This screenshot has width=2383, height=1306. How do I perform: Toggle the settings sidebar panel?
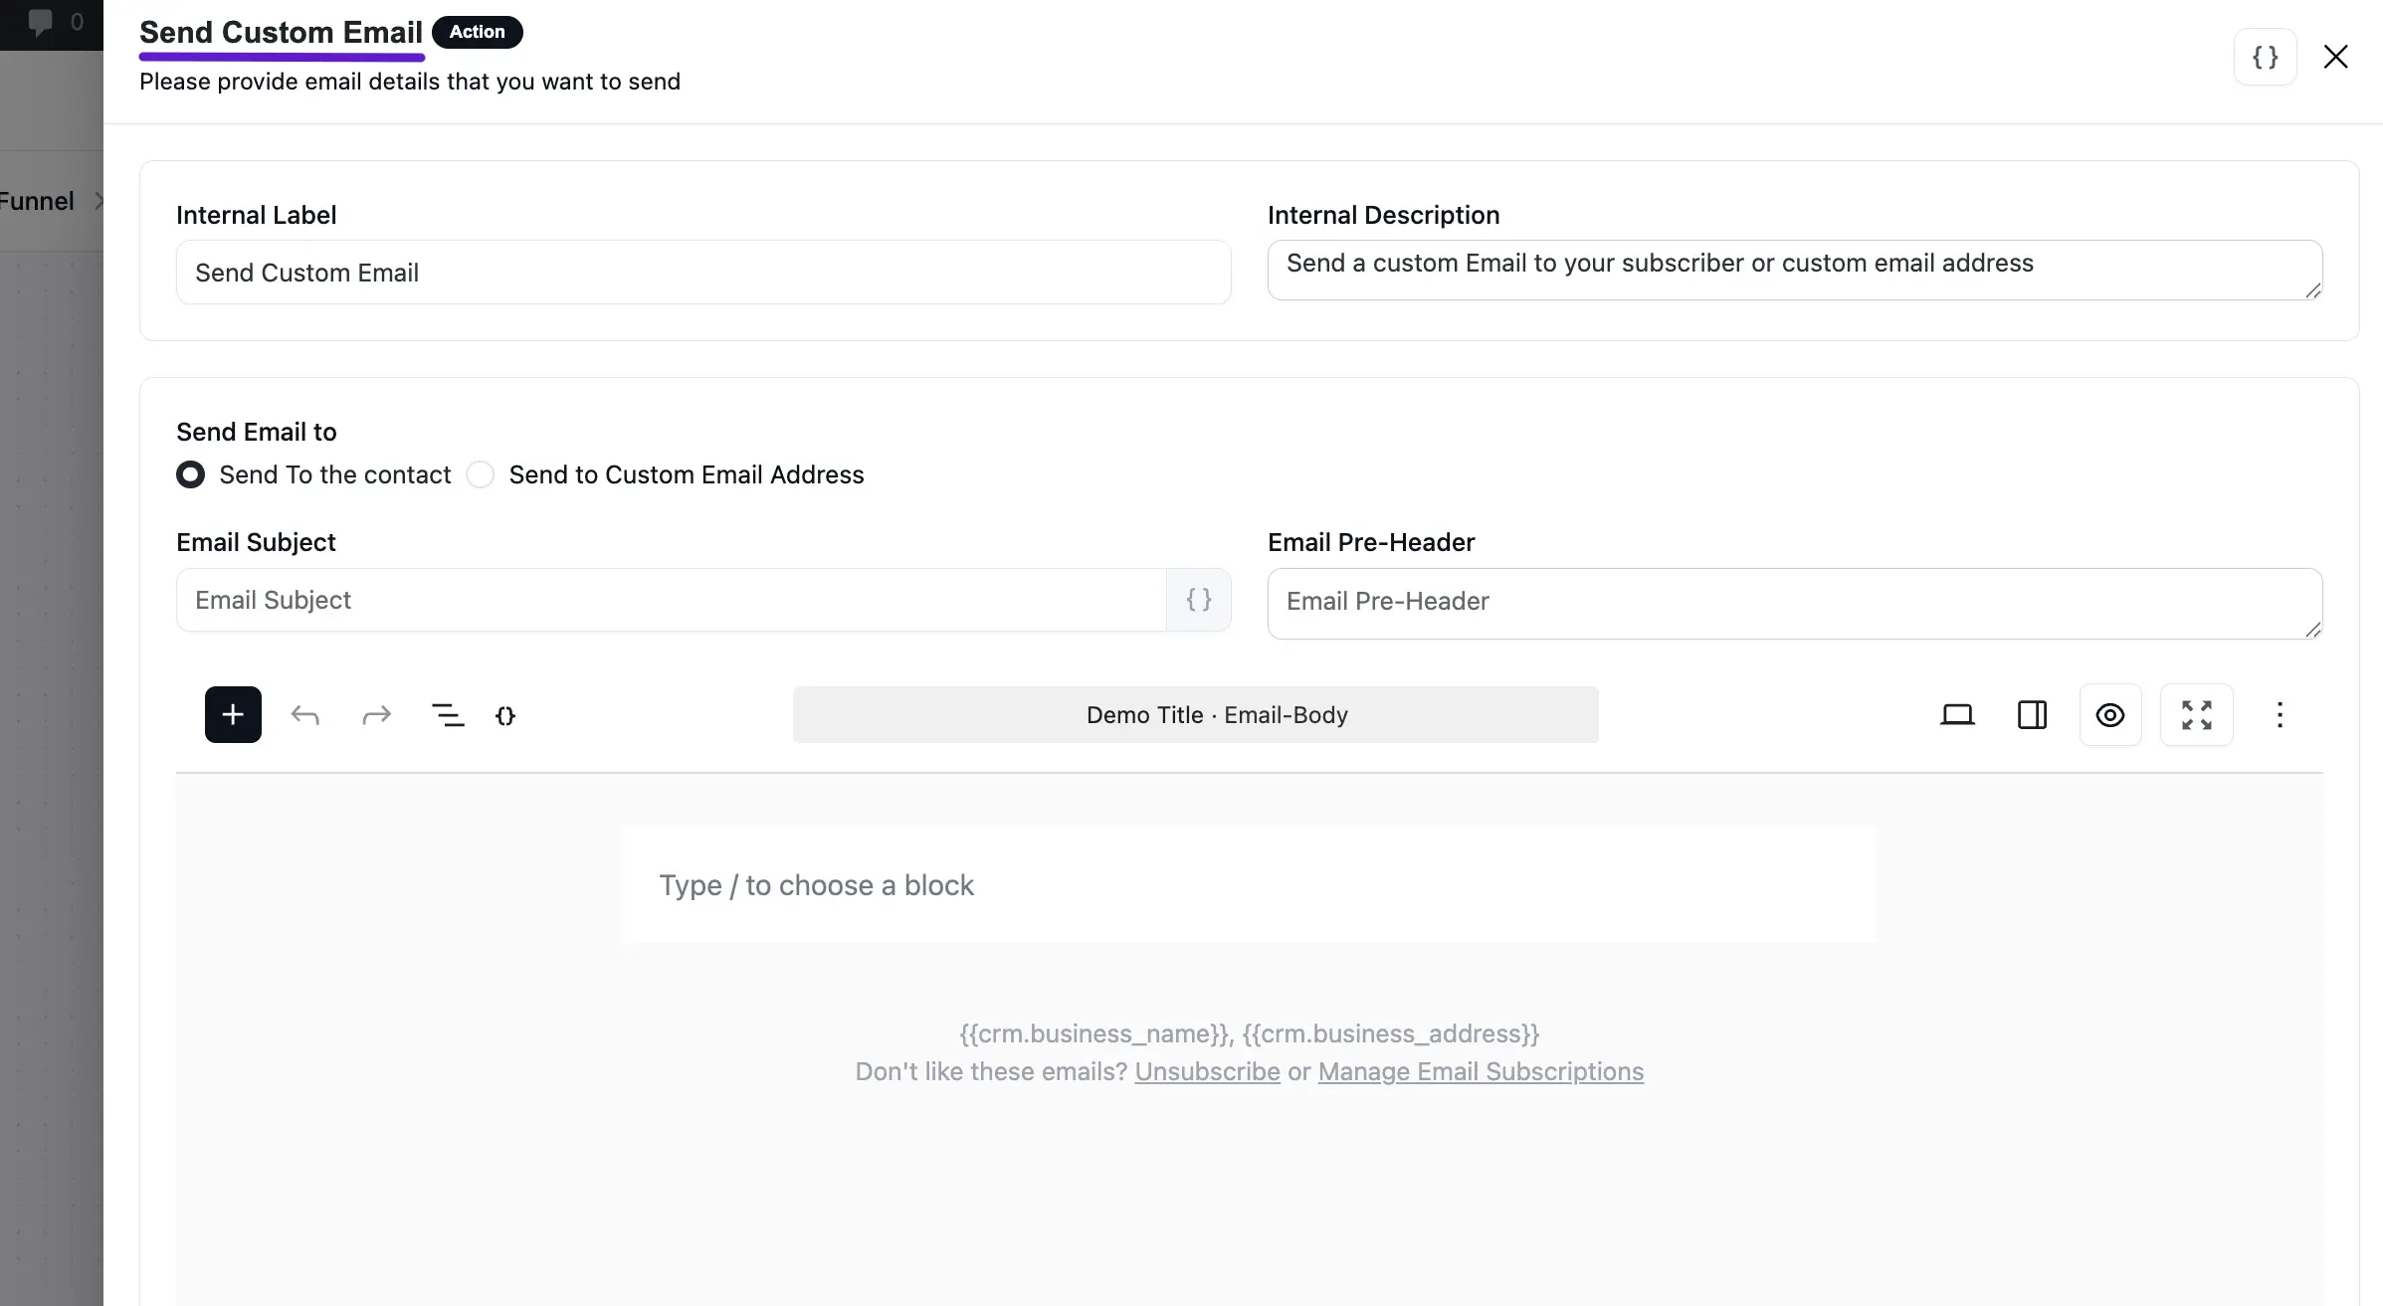click(2032, 715)
